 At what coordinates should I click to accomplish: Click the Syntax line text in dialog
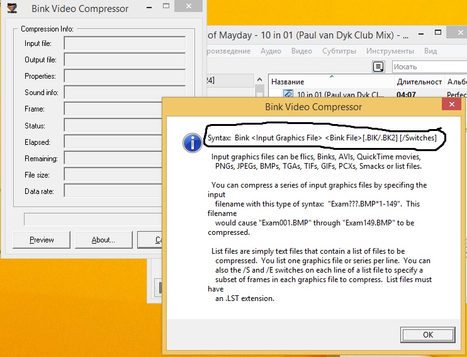322,138
